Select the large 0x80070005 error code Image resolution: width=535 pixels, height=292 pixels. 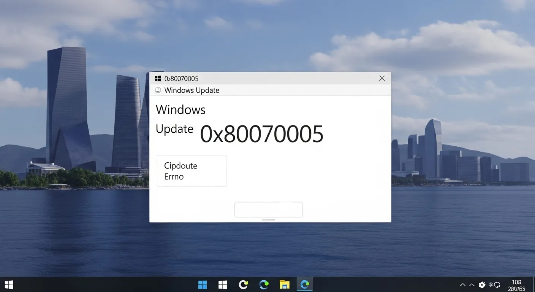coord(262,134)
